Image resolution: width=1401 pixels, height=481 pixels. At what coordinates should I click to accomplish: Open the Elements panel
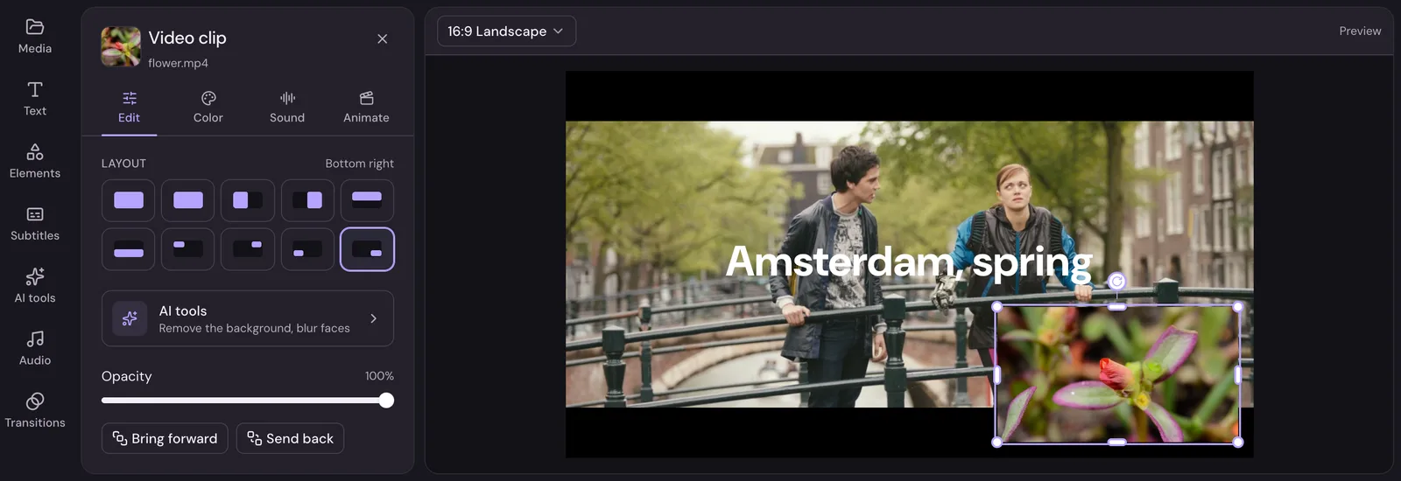(x=35, y=162)
